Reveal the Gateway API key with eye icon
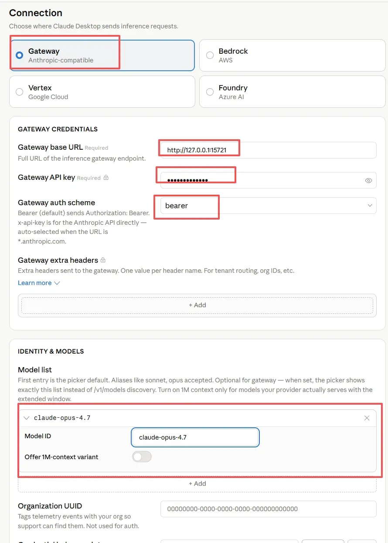The image size is (388, 543). tap(368, 180)
